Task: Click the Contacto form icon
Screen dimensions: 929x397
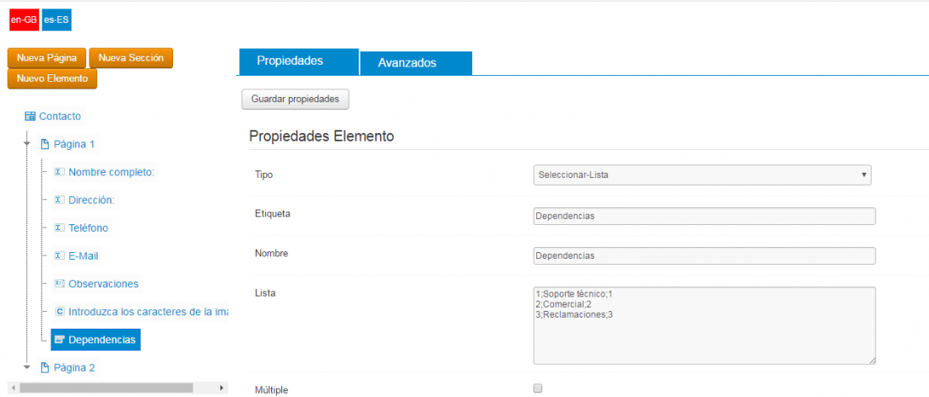Action: (30, 116)
